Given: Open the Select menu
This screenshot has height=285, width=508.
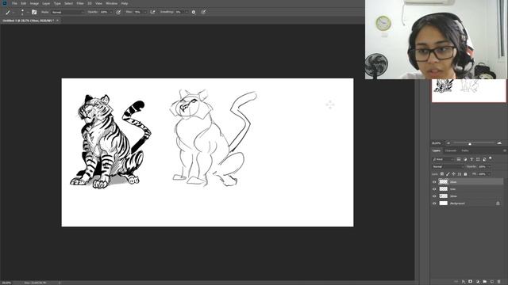Looking at the screenshot, I should (69, 3).
